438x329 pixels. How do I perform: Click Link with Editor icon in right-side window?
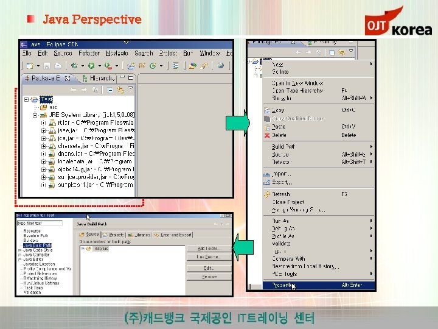coord(341,52)
